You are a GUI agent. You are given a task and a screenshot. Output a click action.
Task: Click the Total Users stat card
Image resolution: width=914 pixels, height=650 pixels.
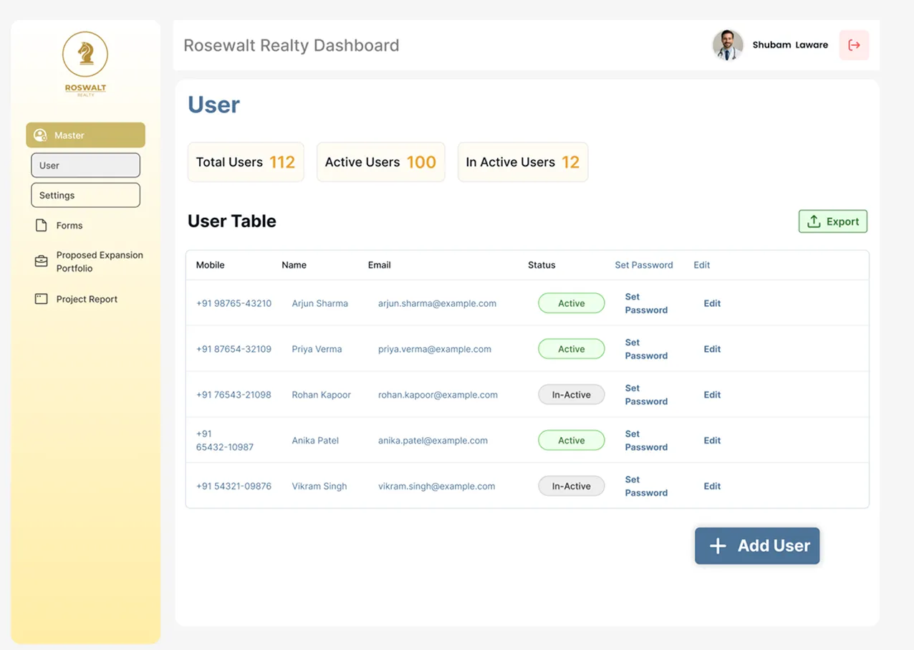click(246, 162)
